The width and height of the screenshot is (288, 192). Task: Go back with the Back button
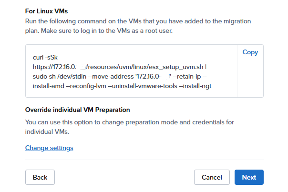click(x=40, y=177)
